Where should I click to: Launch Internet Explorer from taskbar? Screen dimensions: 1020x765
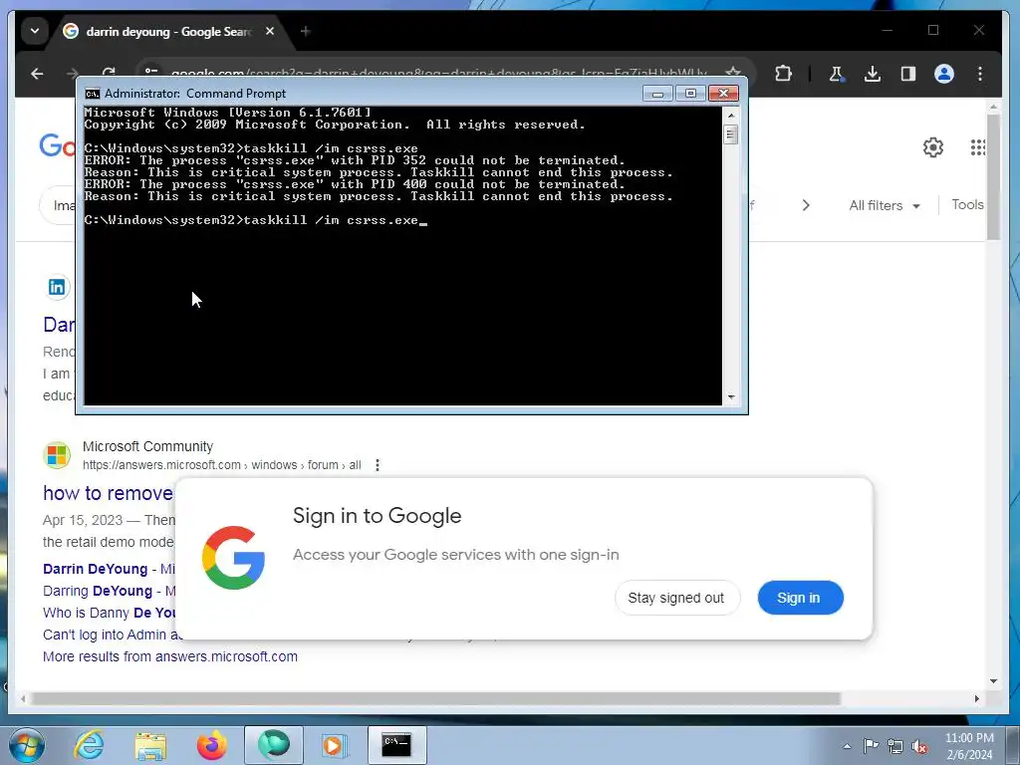click(89, 745)
